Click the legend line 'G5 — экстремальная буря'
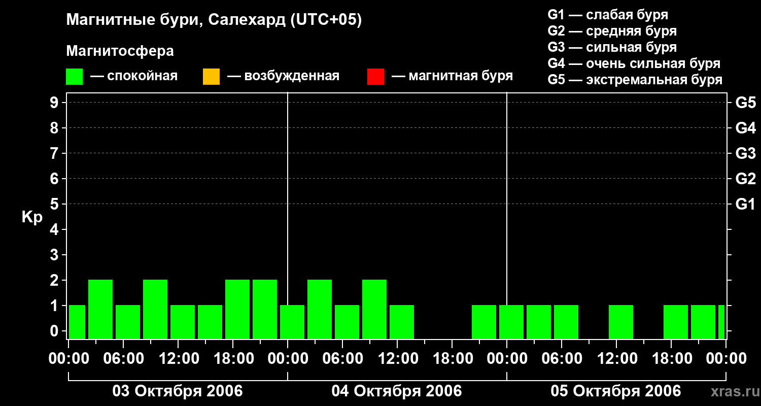This screenshot has height=406, width=761. [x=635, y=80]
